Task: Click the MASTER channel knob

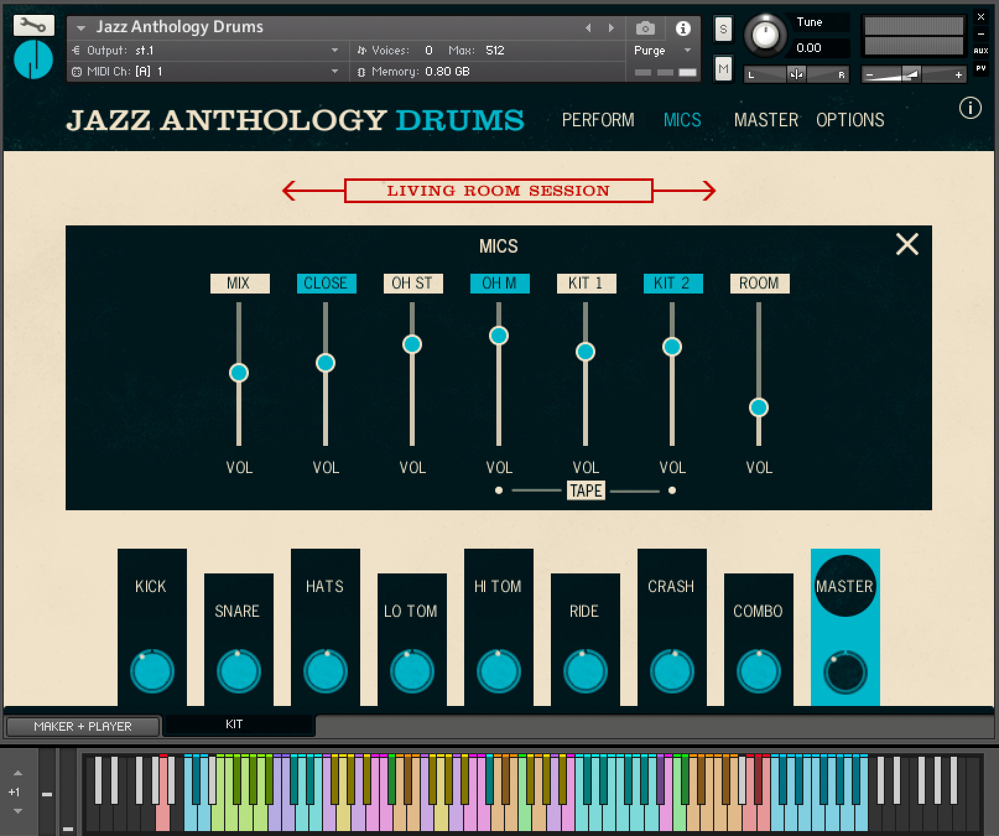Action: [845, 673]
